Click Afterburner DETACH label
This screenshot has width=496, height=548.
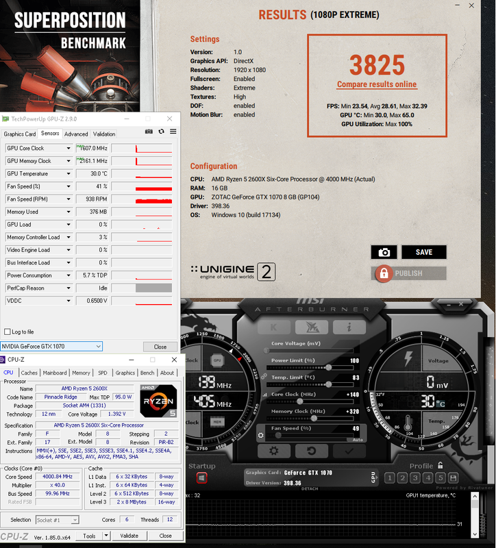coord(310,488)
